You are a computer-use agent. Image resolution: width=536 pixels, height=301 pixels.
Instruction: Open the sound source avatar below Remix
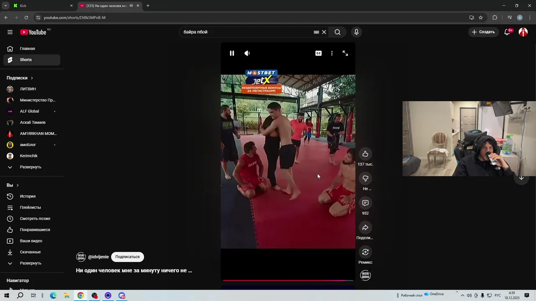[x=366, y=275]
